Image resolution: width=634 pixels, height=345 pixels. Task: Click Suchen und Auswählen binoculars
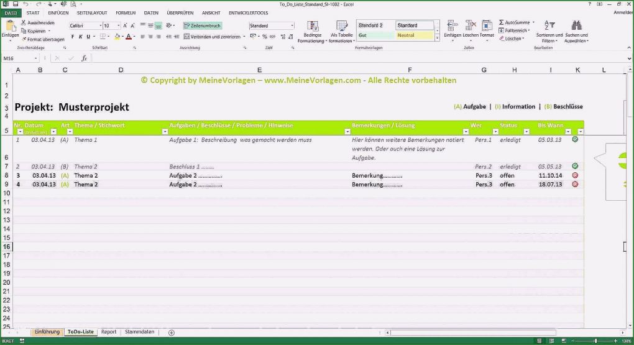(x=576, y=27)
